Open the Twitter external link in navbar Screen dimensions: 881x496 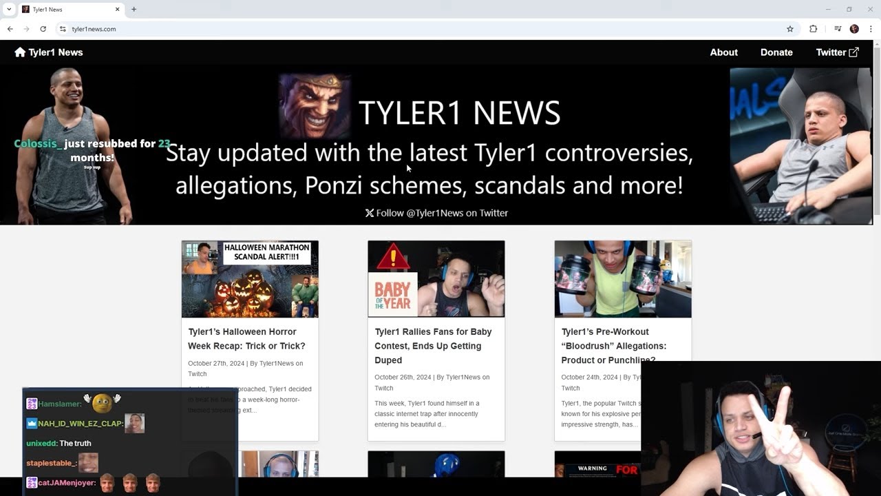(x=837, y=52)
